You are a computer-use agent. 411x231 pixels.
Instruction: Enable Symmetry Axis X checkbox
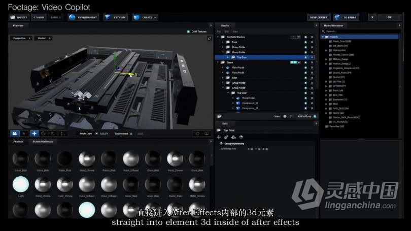(252, 149)
